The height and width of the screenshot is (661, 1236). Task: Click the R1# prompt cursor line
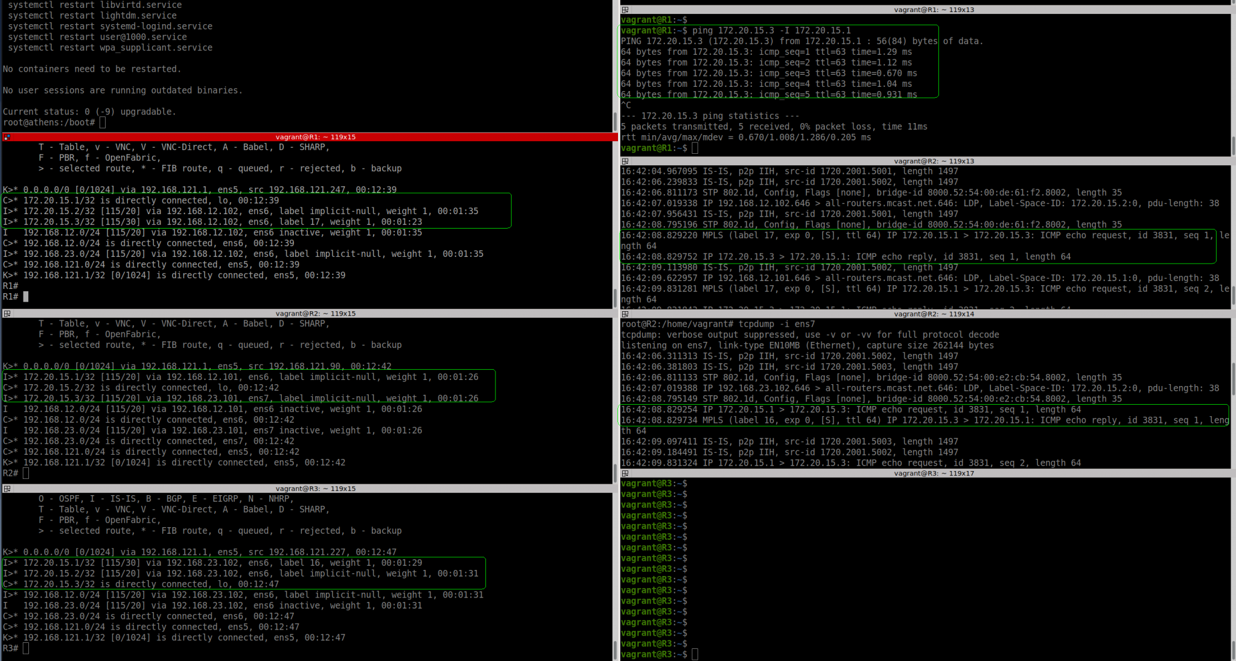click(x=15, y=297)
